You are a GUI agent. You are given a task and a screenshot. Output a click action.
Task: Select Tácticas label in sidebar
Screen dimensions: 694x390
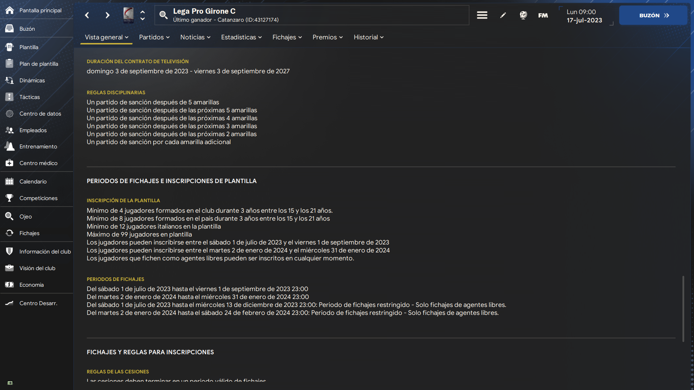[x=30, y=97]
